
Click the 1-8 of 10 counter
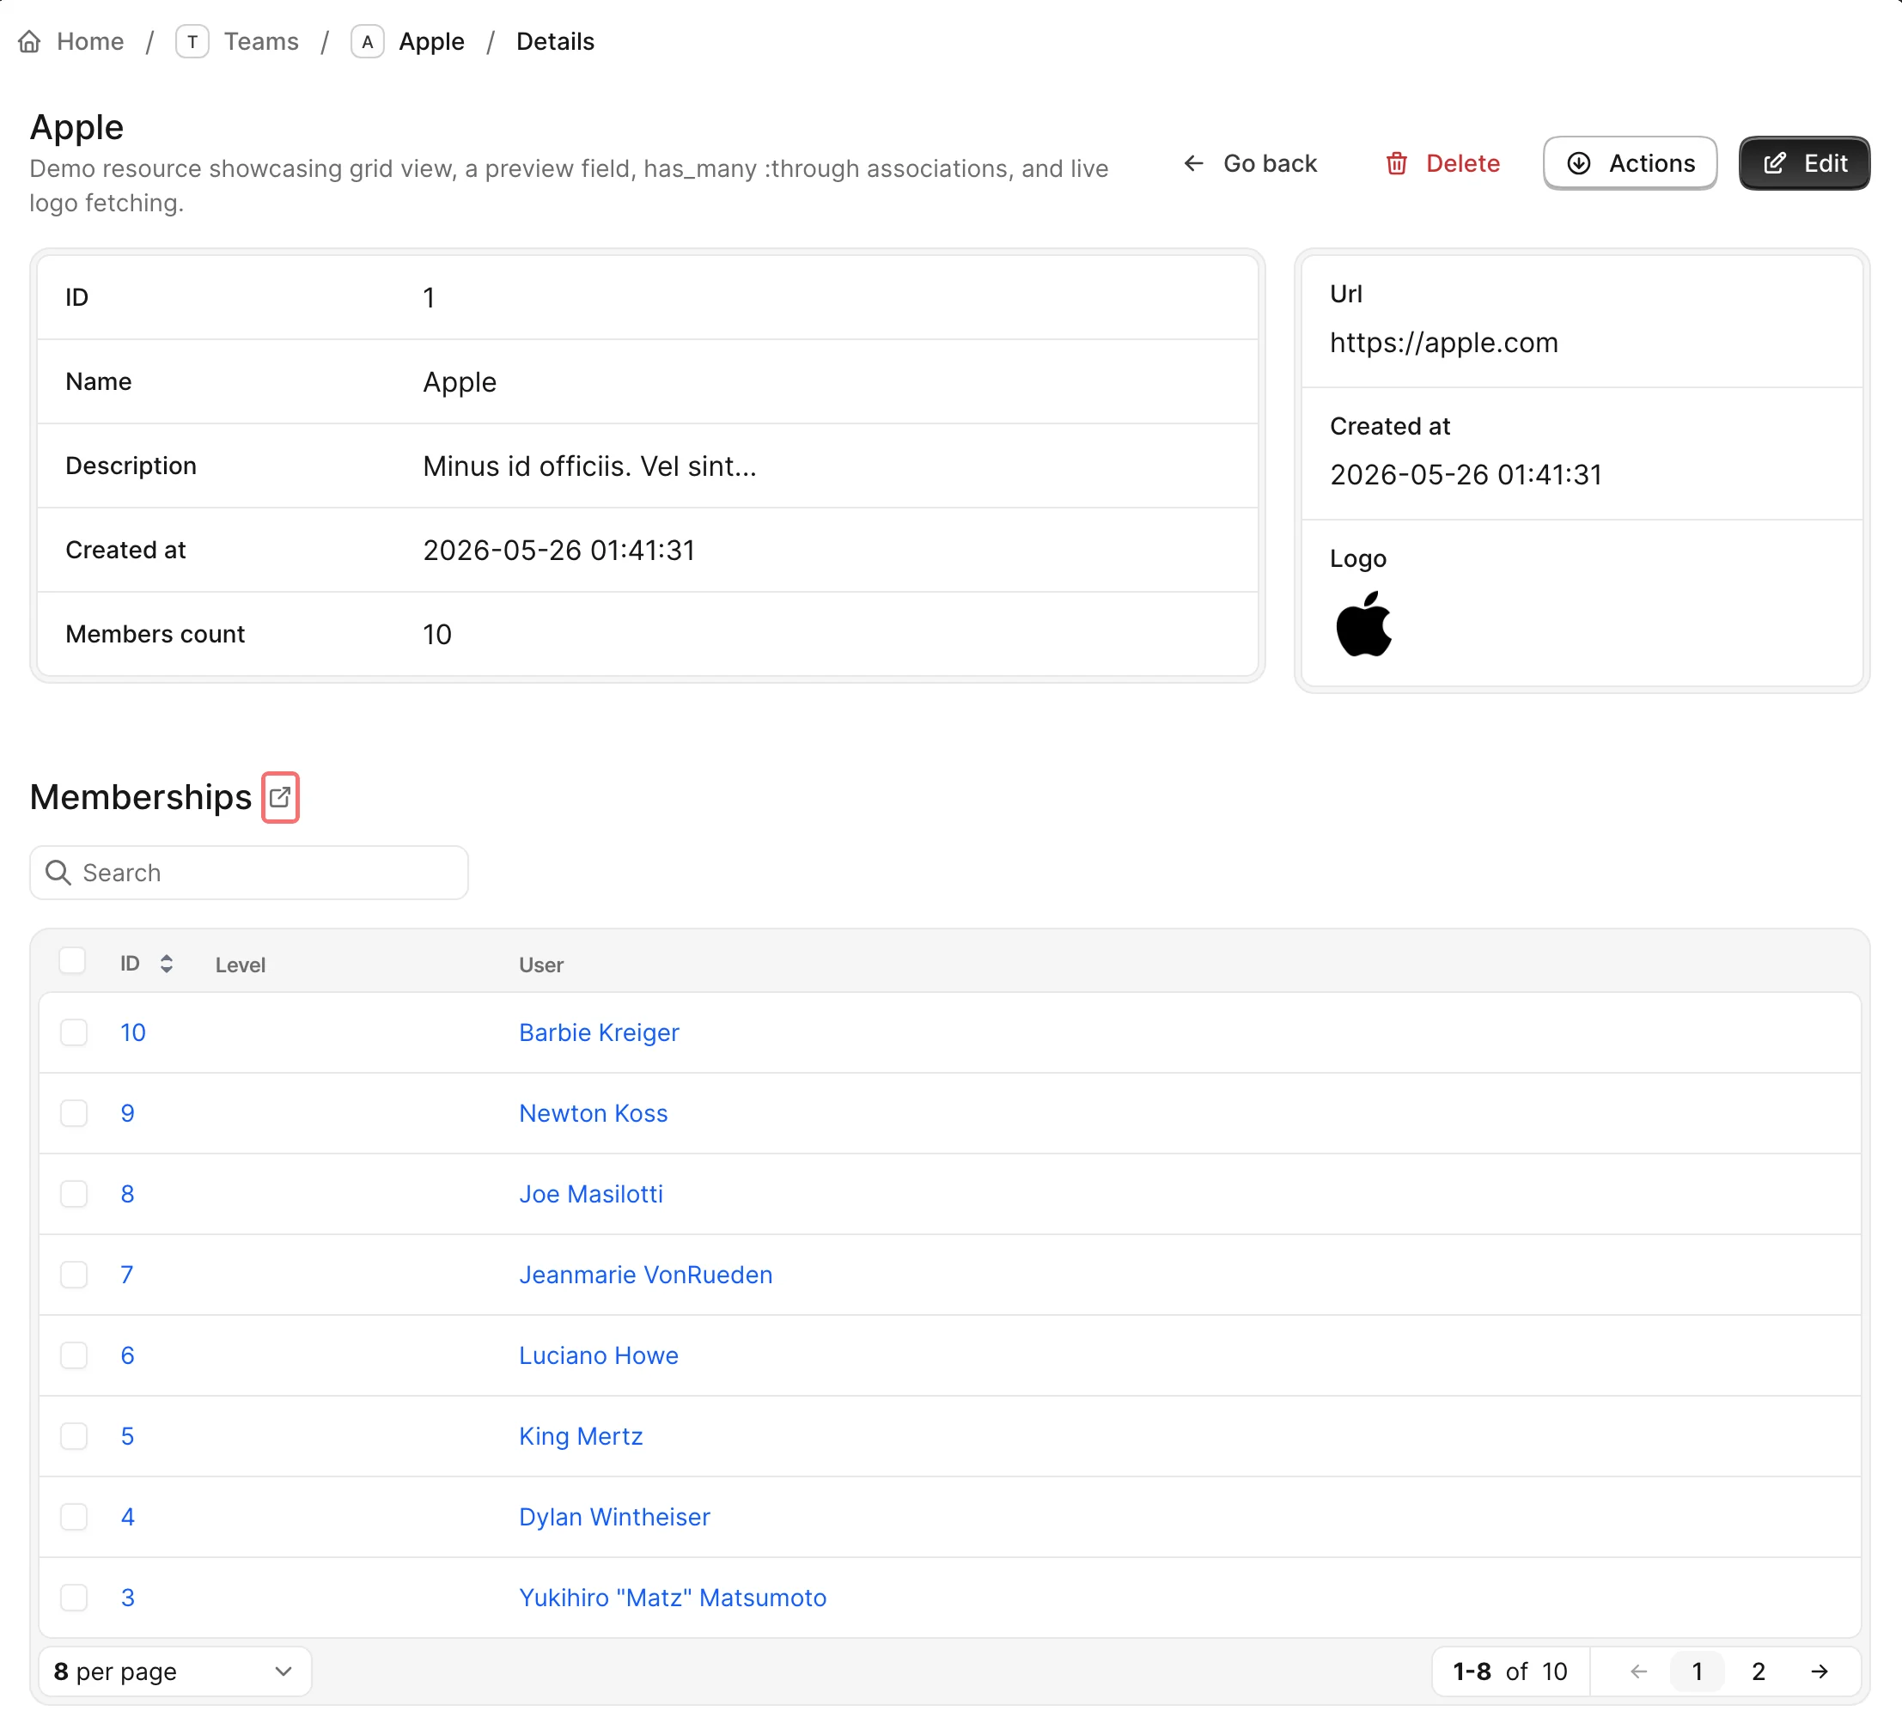[1509, 1671]
